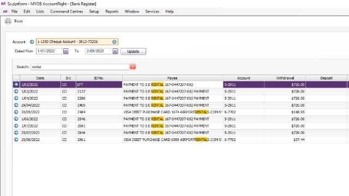Click the 25/08/2022 date cell
This screenshot has height=196, width=349.
point(40,139)
